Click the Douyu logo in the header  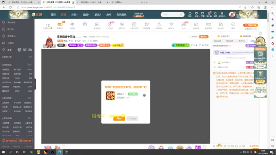pyautogui.click(x=37, y=14)
